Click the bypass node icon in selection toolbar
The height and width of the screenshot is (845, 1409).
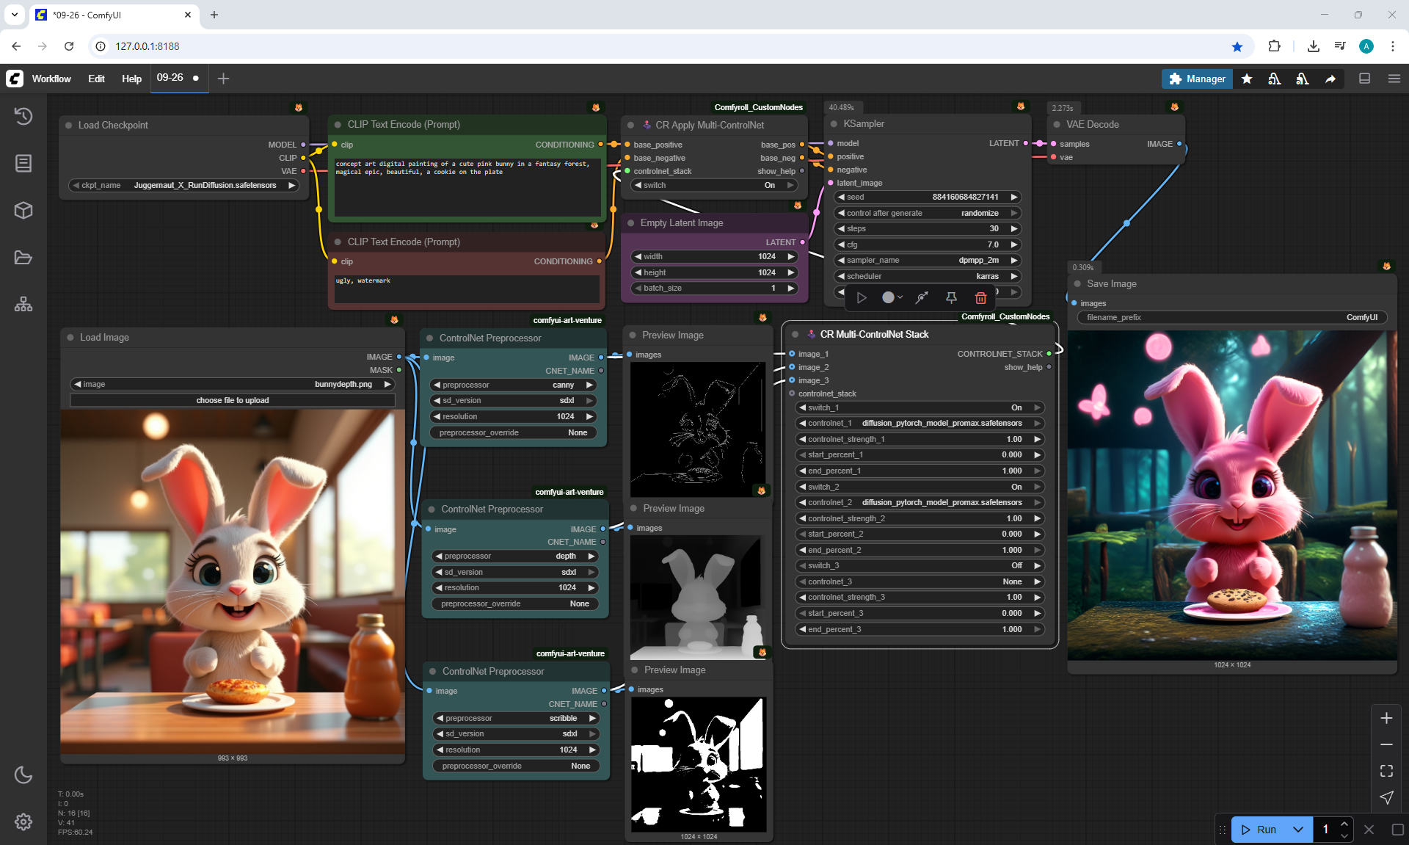922,297
